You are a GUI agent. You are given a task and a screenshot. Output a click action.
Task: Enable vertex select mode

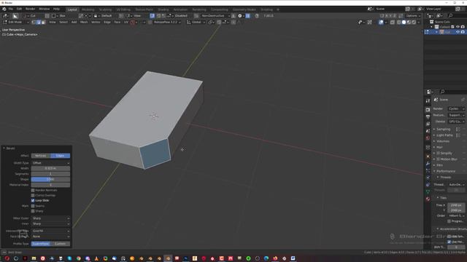34,23
